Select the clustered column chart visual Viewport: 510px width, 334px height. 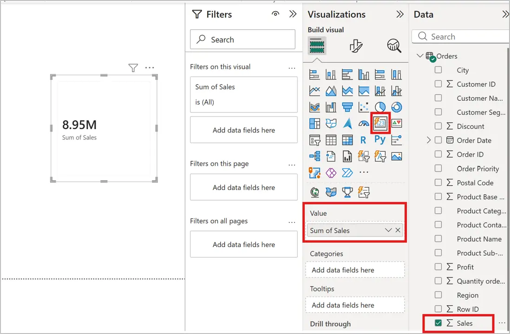(x=364, y=74)
